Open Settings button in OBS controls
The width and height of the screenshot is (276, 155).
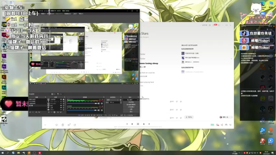[131, 109]
